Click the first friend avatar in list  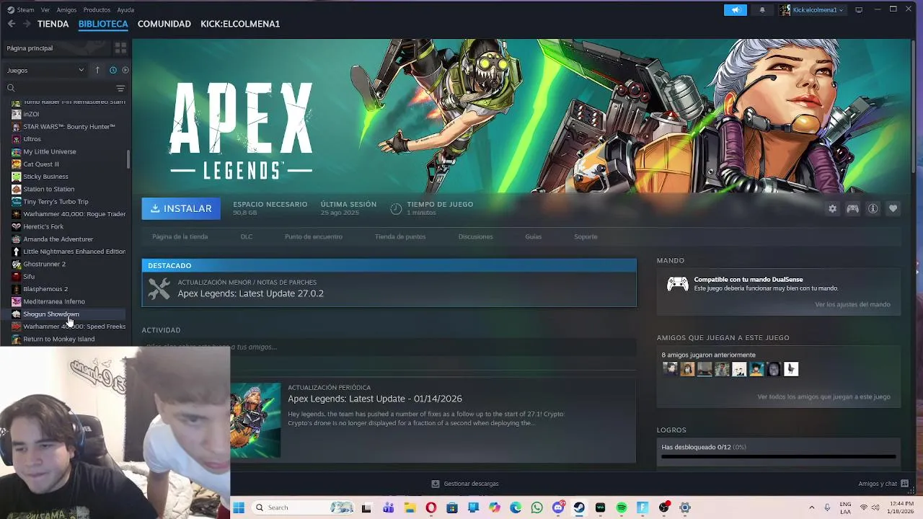coord(670,369)
